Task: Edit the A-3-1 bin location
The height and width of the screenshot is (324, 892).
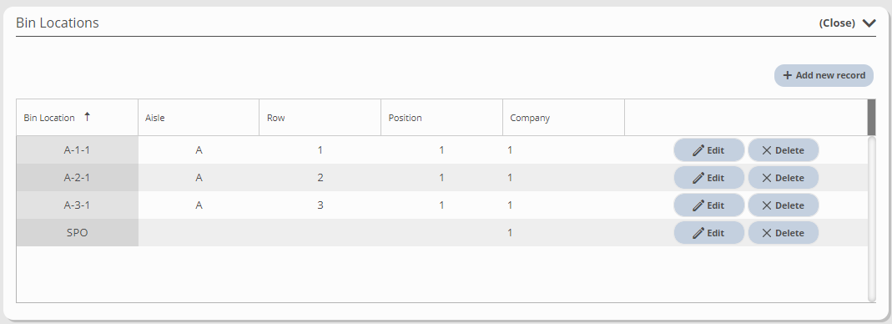Action: pos(708,205)
